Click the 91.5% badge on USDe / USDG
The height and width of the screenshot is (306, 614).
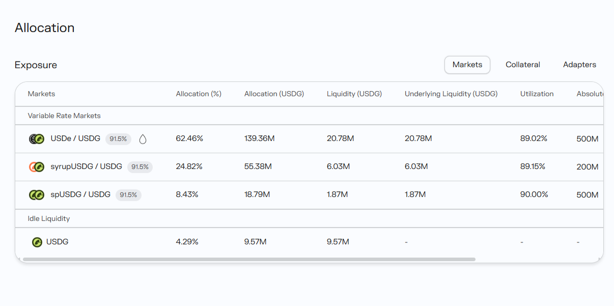(x=118, y=139)
